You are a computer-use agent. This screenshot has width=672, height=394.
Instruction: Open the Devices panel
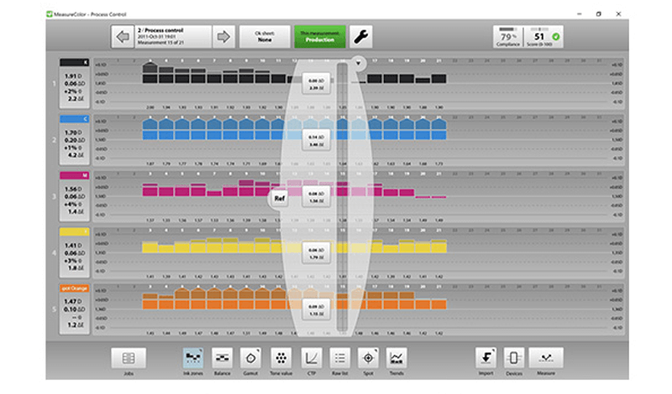point(514,358)
